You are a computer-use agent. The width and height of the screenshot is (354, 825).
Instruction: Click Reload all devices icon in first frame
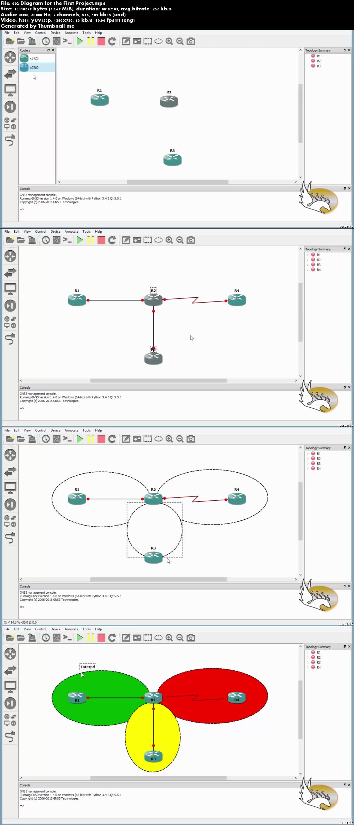[112, 41]
